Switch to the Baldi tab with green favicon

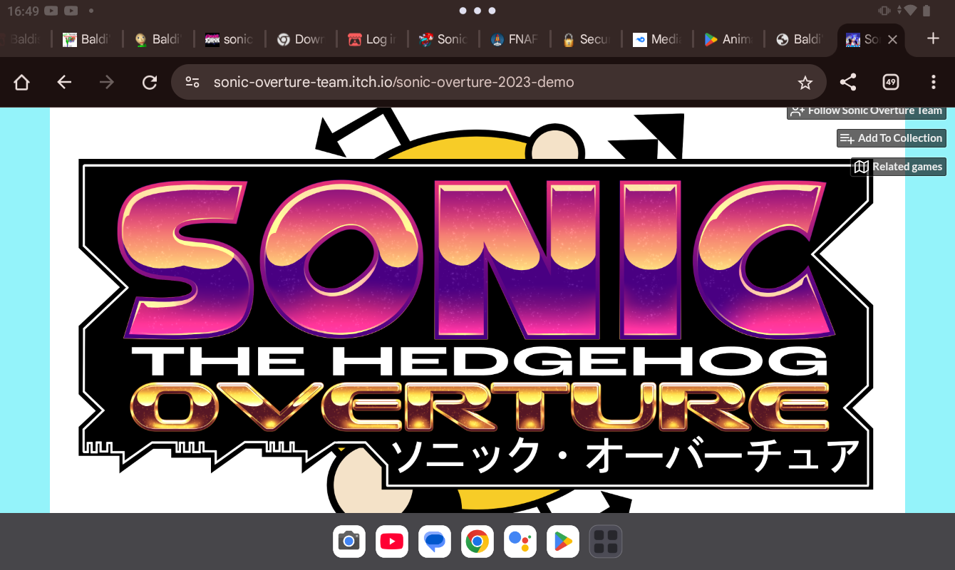pyautogui.click(x=86, y=39)
